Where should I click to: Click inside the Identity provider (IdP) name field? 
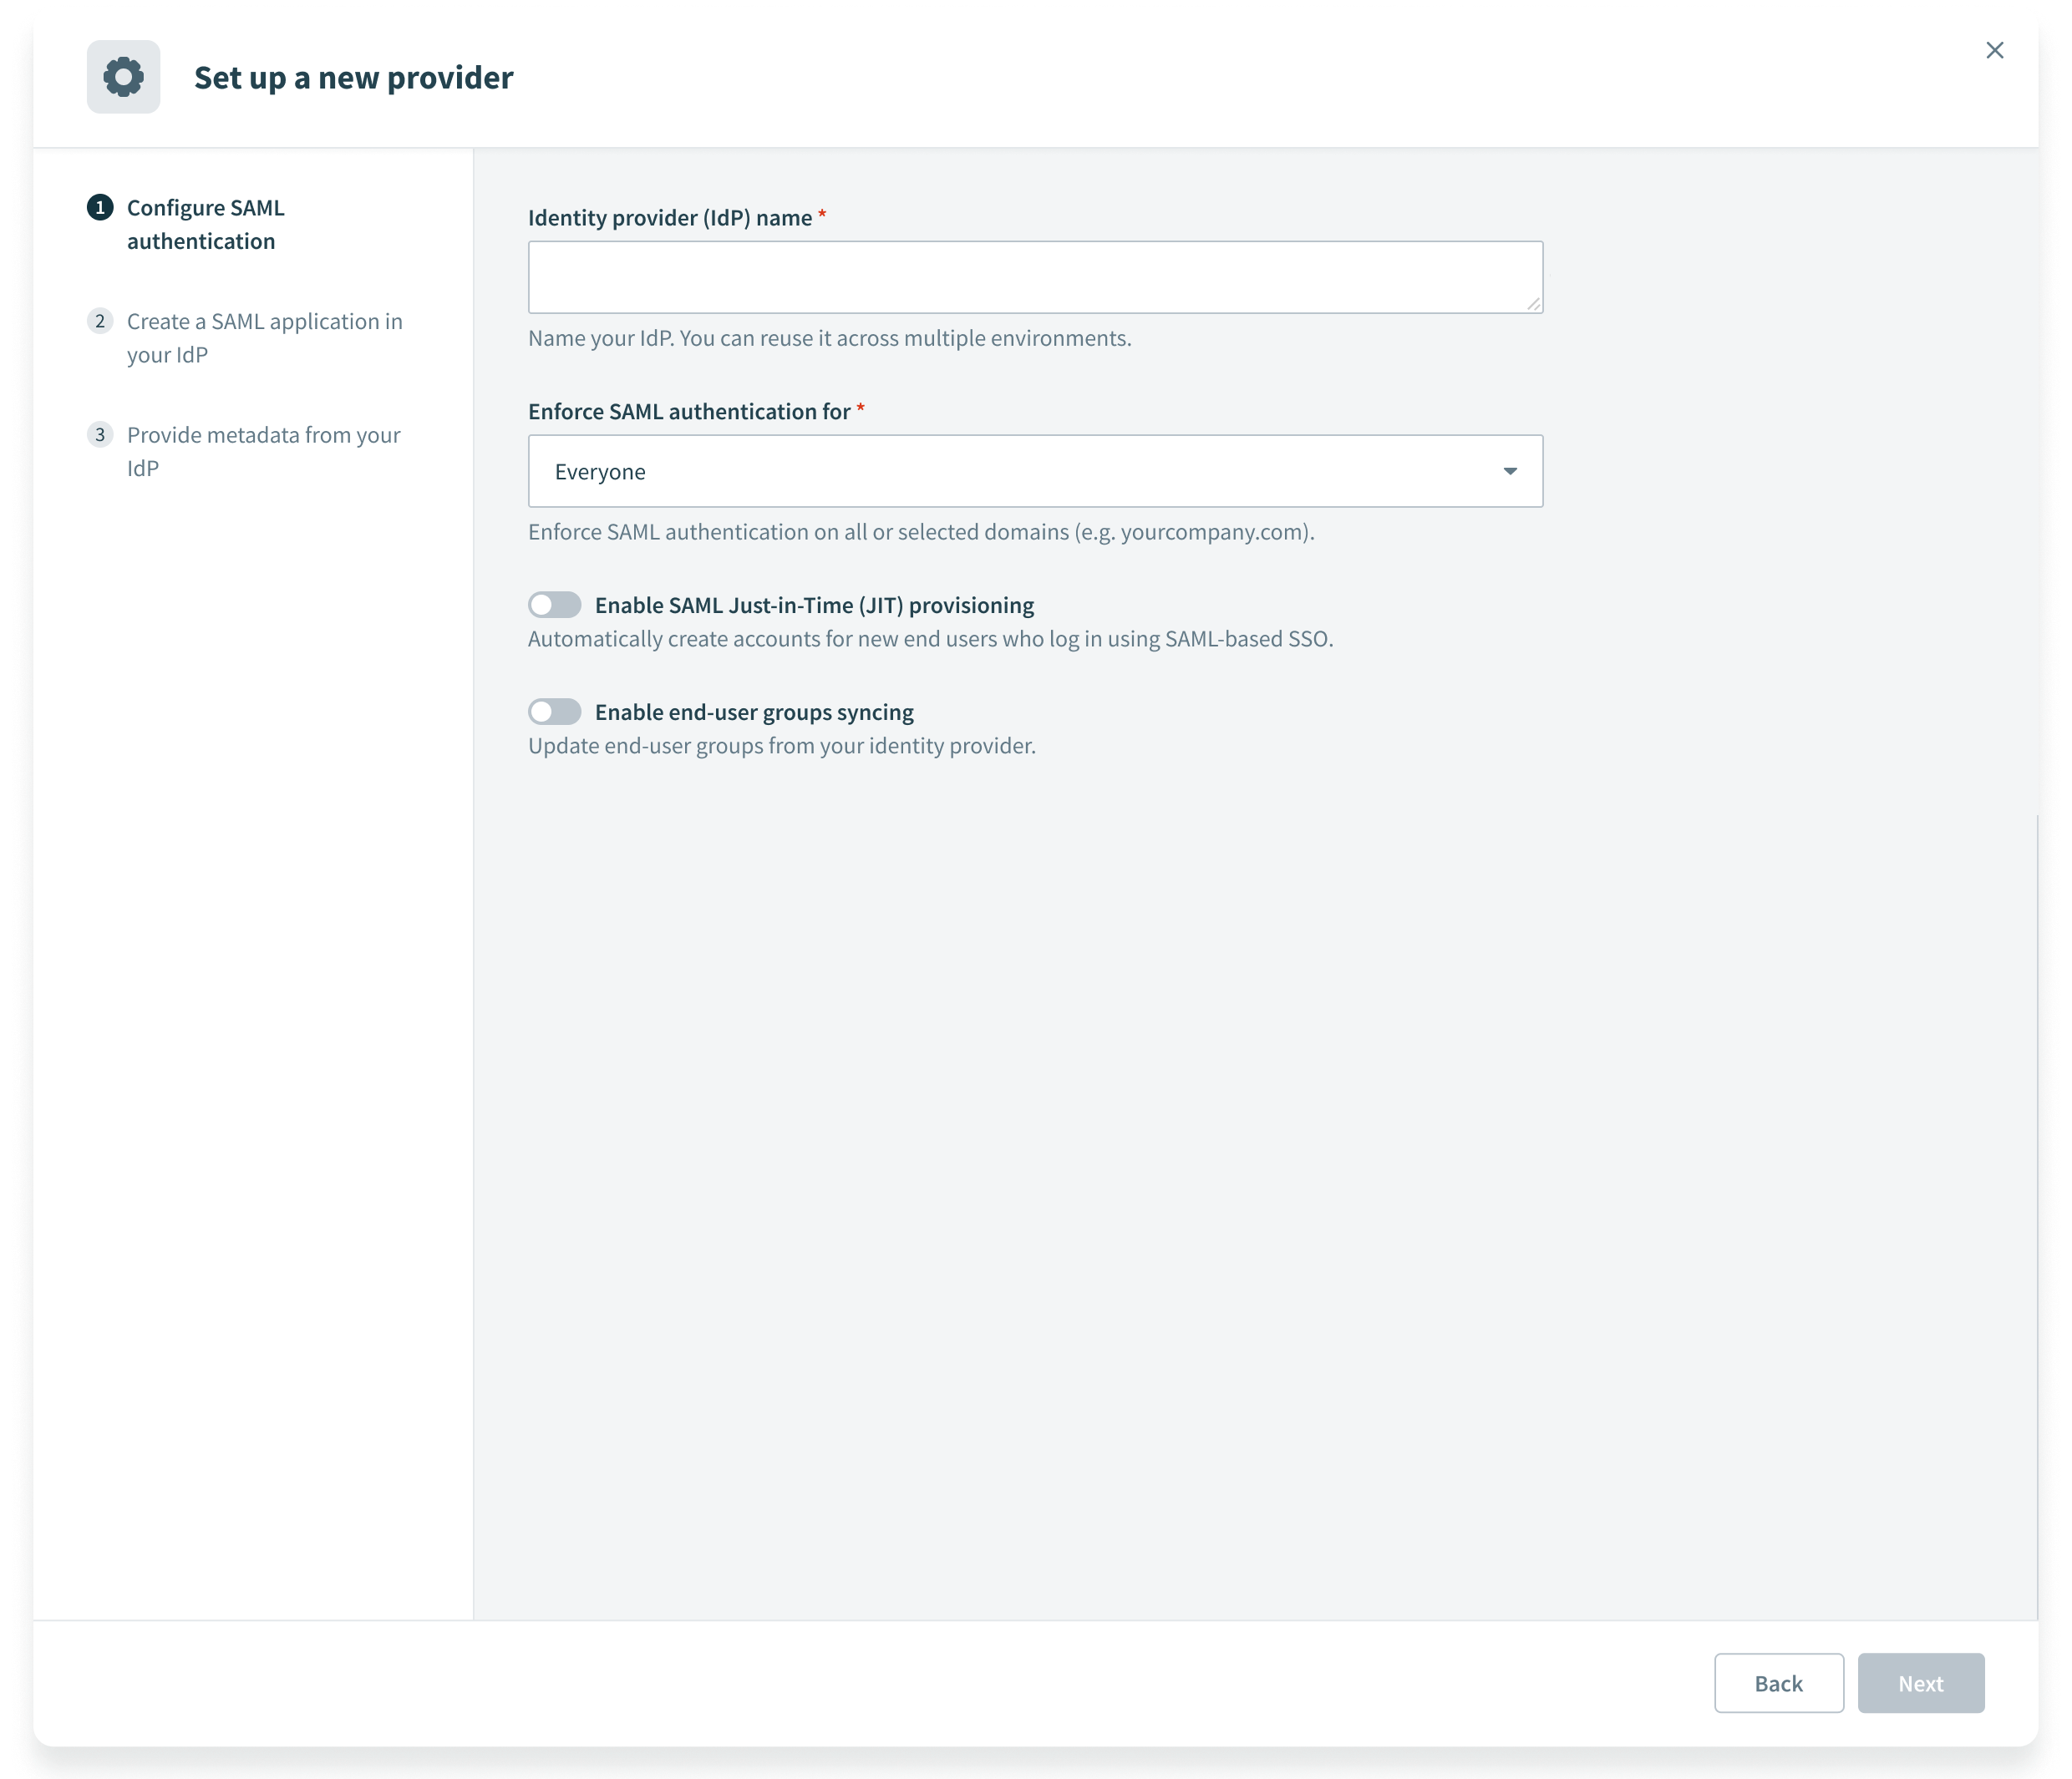click(1034, 276)
